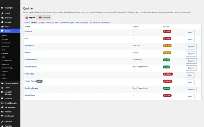Click Çevir button for Sample Page row
Viewport: 204px width, 127px height.
click(x=190, y=97)
